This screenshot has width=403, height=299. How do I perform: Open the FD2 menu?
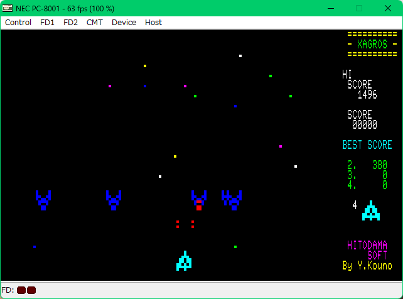(70, 23)
